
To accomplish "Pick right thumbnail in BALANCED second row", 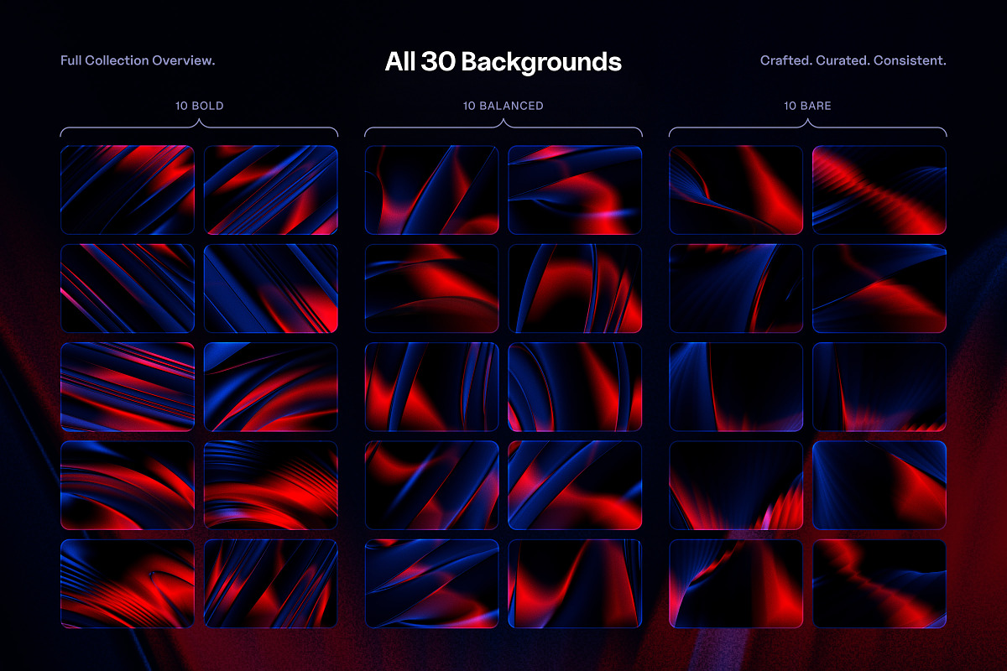I will [x=575, y=289].
